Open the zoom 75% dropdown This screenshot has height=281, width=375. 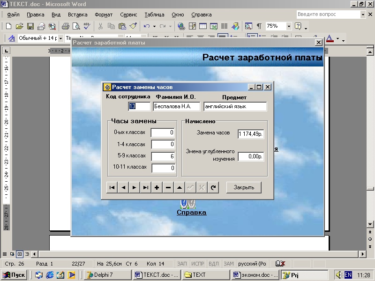click(x=289, y=26)
